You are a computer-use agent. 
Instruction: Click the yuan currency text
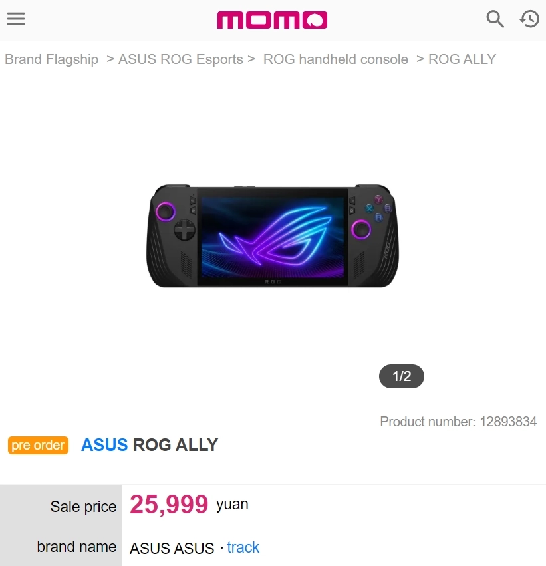232,505
